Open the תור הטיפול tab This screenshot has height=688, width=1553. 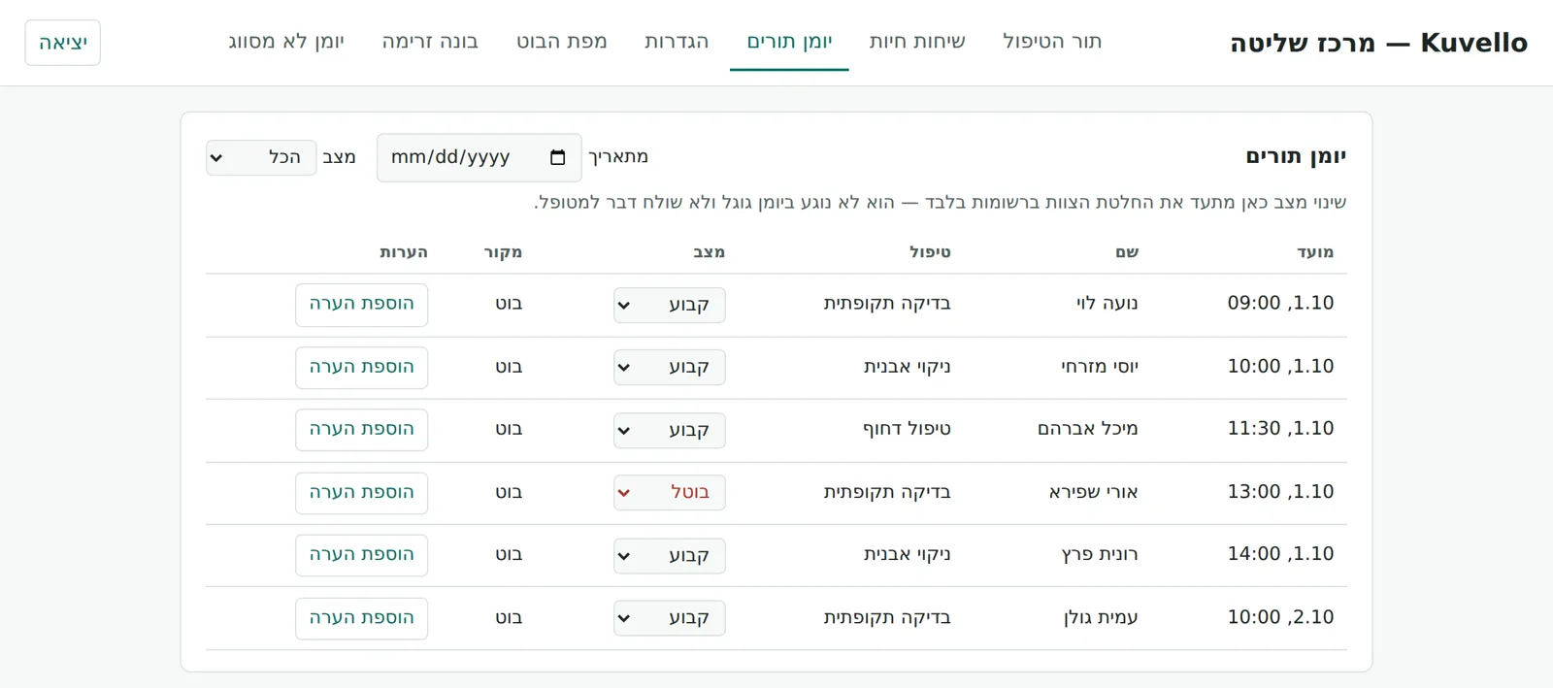click(x=1052, y=42)
